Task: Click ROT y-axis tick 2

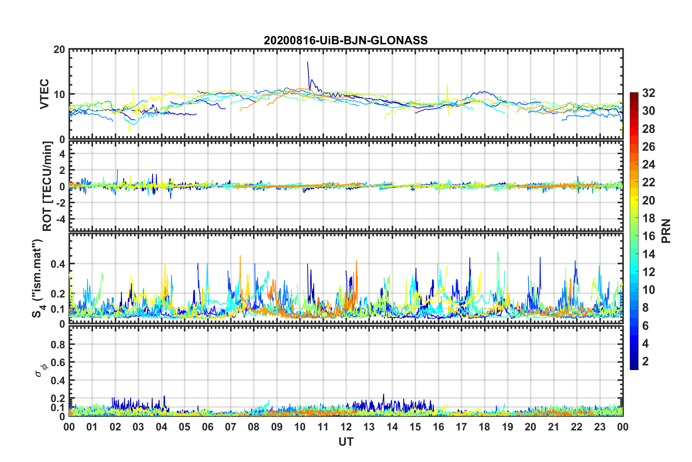Action: (x=62, y=170)
